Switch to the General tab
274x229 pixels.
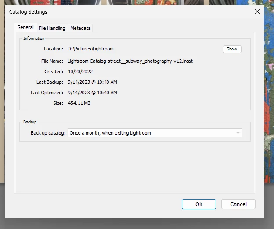pyautogui.click(x=25, y=27)
